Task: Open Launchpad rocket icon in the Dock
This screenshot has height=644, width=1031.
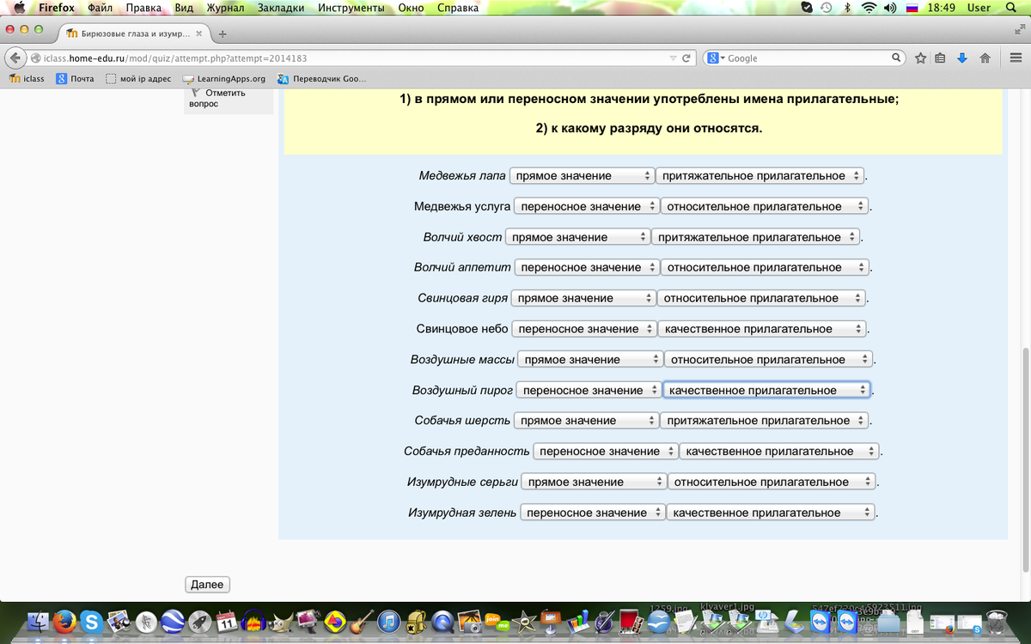Action: [199, 622]
